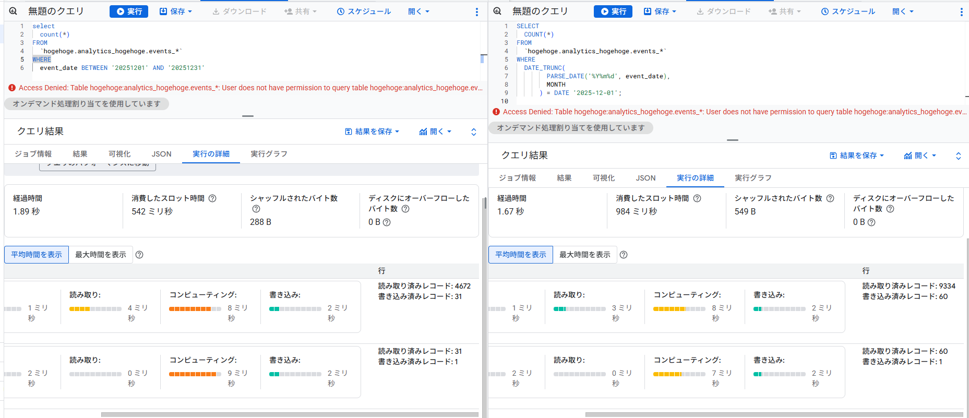The width and height of the screenshot is (969, 418).
Task: Open the chart 開く dropdown in left results
Action: [x=435, y=132]
